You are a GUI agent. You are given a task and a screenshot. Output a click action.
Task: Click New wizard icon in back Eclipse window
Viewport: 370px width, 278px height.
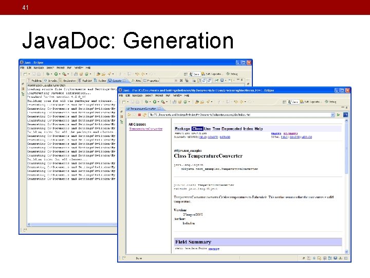25,74
